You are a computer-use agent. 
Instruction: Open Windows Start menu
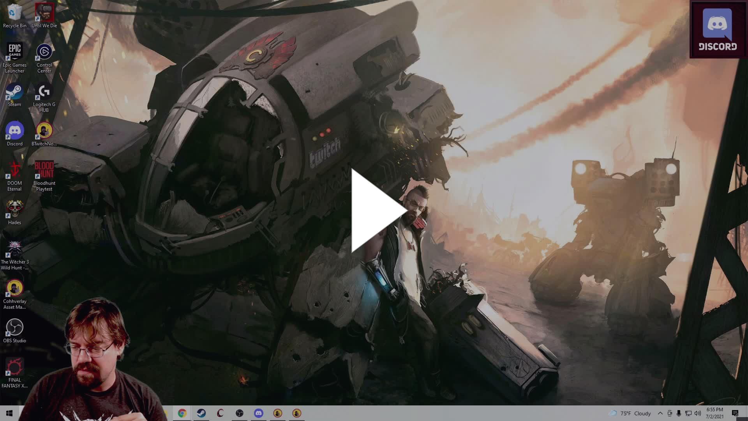9,413
